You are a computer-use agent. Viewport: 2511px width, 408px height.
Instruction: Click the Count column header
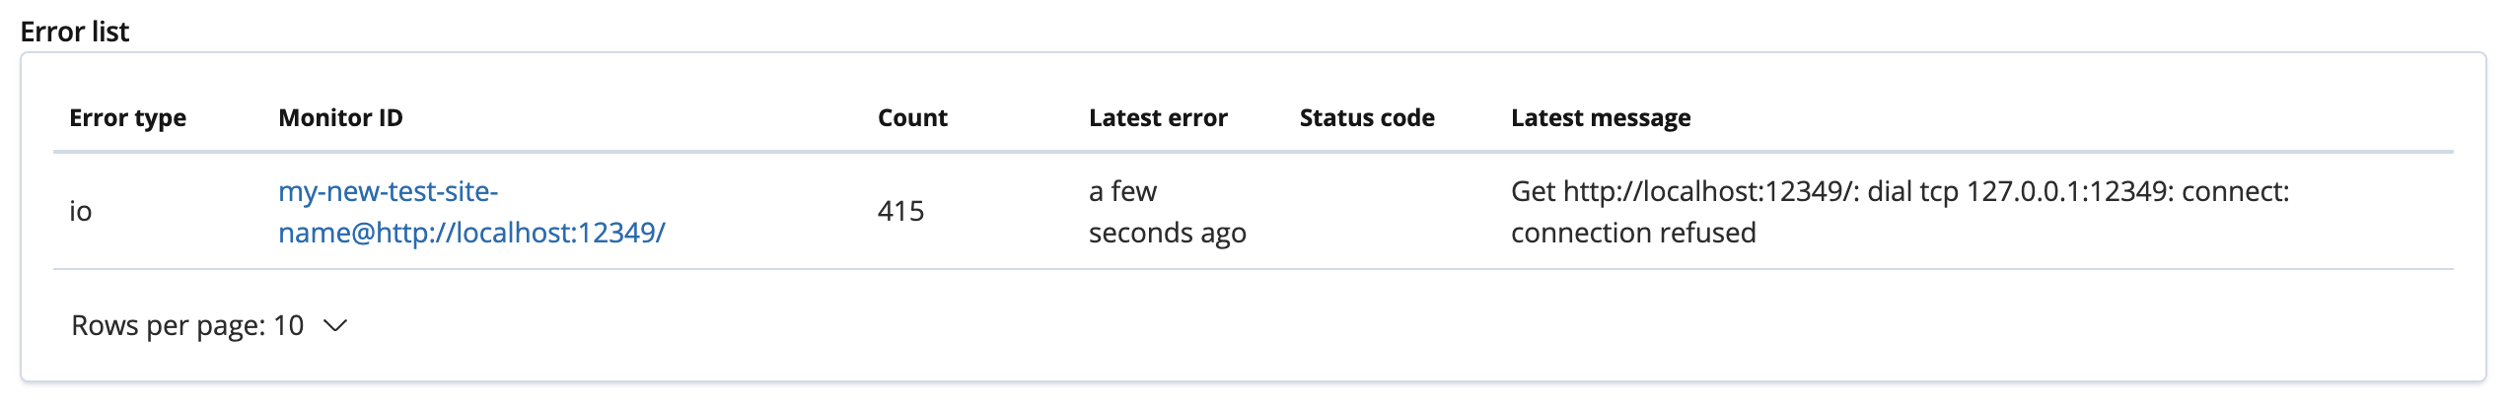[x=912, y=118]
